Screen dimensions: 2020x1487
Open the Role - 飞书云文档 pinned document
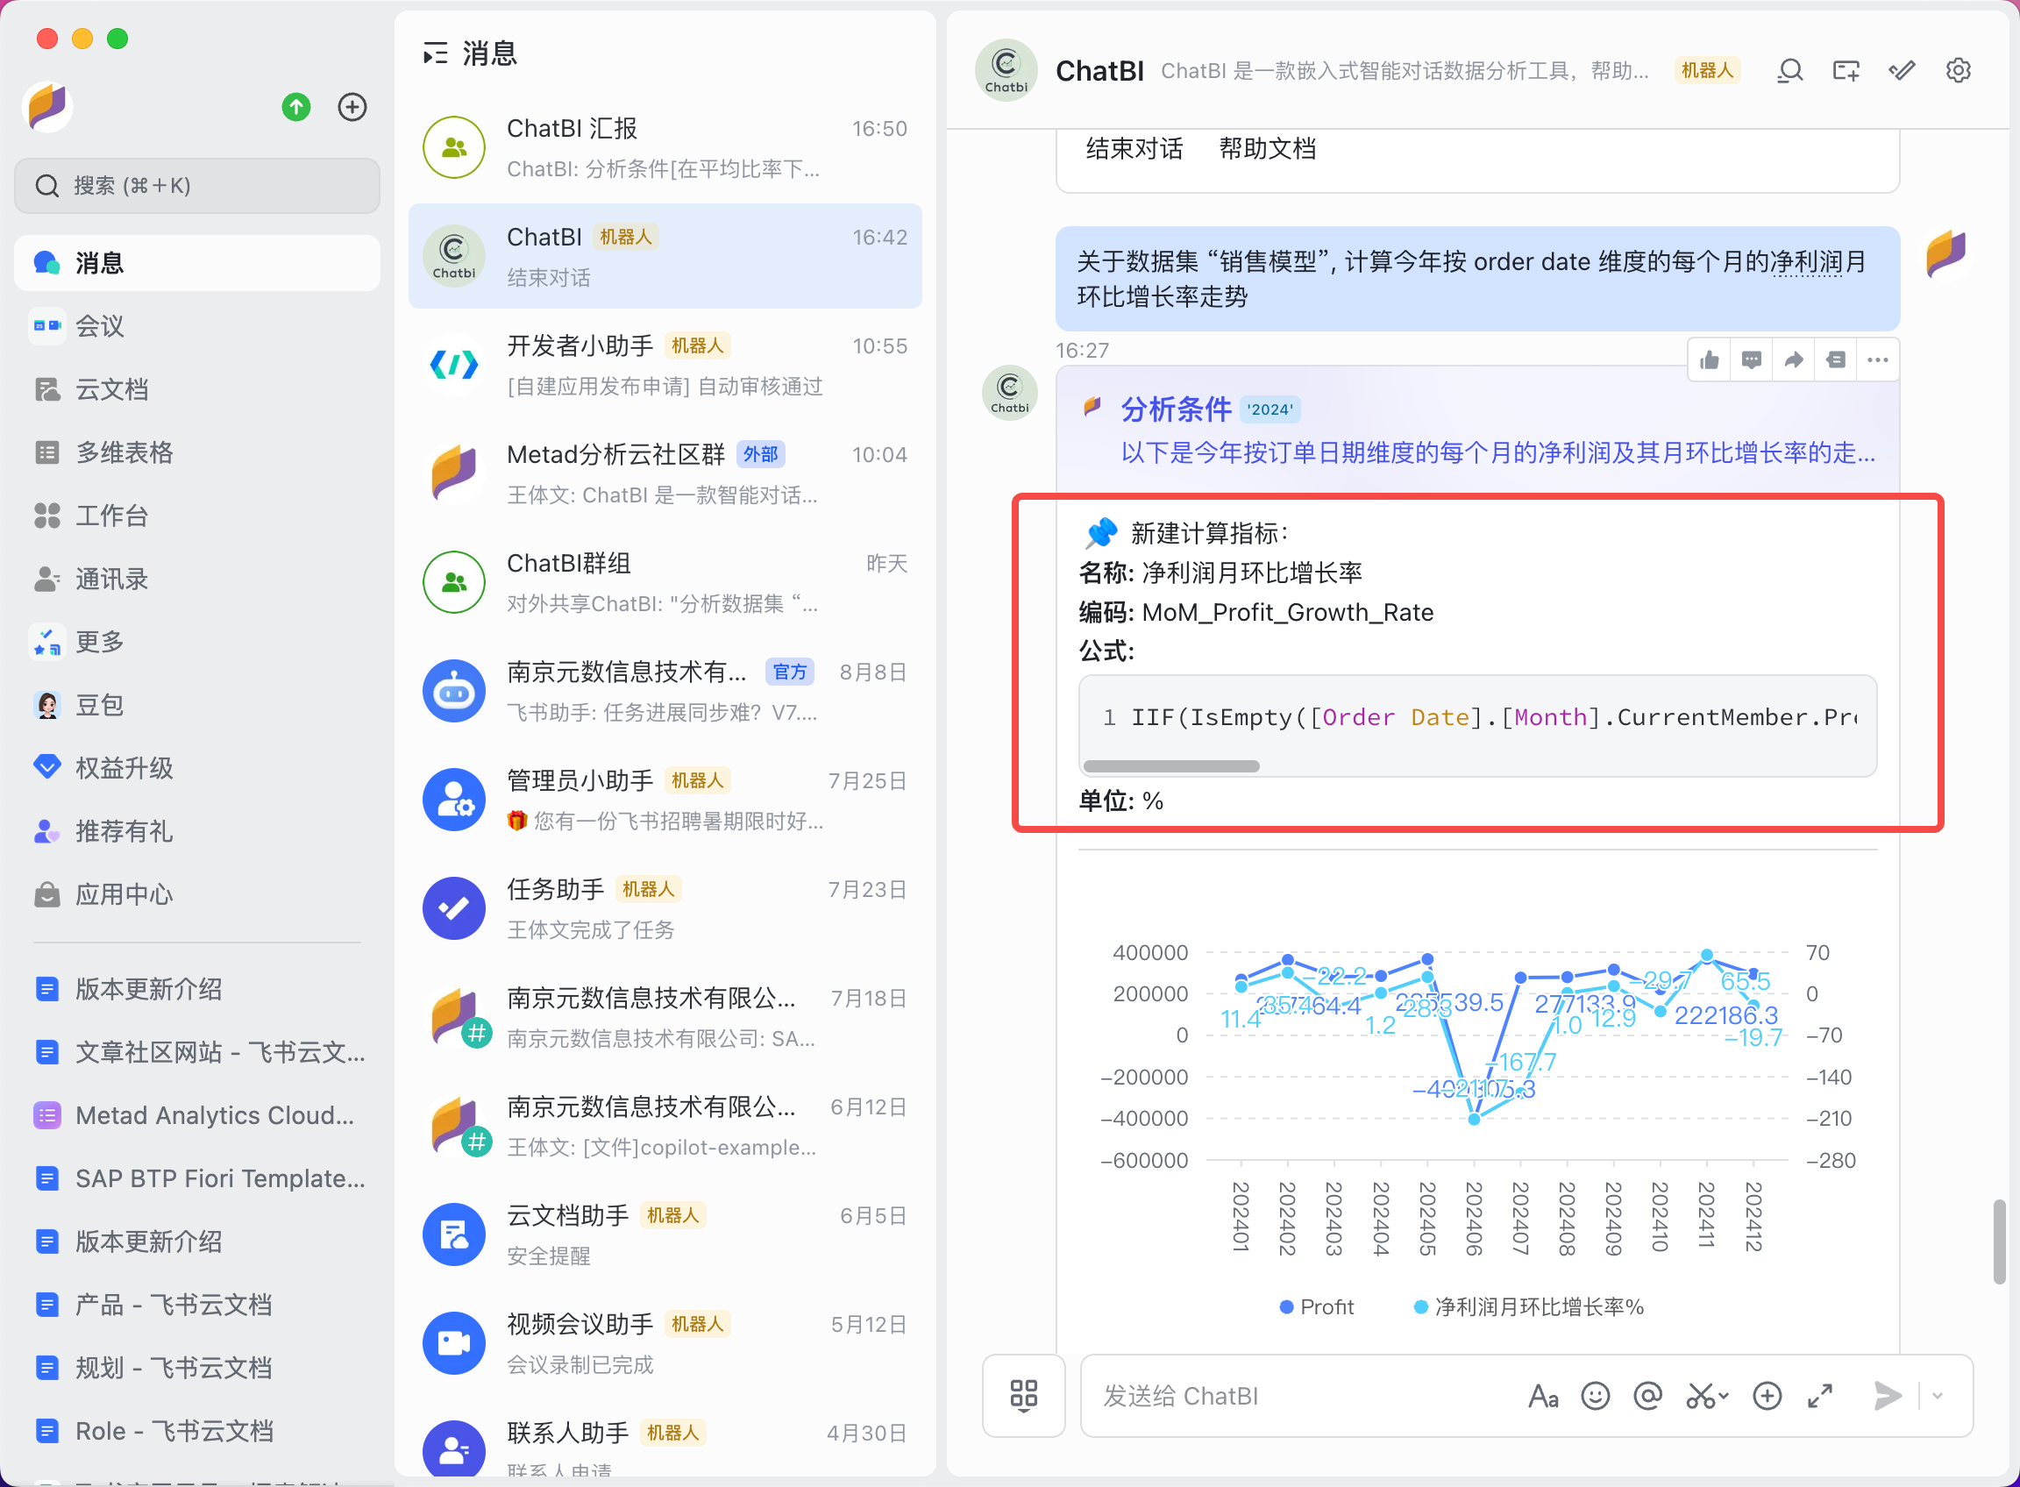(x=197, y=1430)
